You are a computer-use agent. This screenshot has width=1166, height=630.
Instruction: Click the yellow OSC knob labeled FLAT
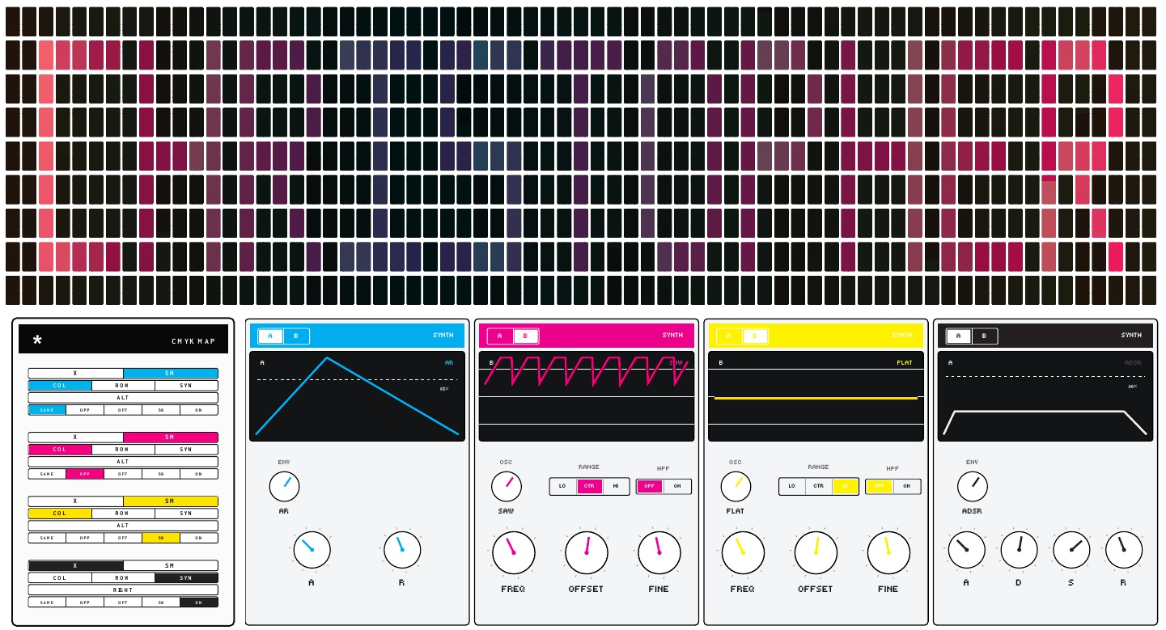[x=736, y=486]
